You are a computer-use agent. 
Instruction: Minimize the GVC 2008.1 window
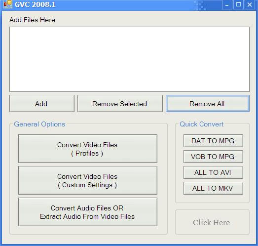[227, 4]
